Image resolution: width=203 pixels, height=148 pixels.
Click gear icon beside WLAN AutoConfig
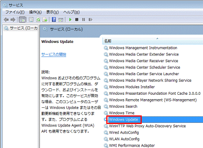coord(106,139)
